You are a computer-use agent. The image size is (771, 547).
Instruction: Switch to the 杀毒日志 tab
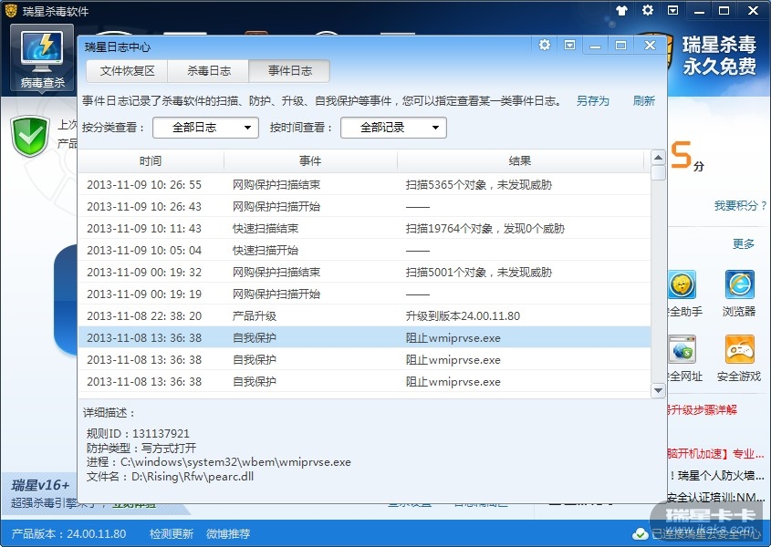[x=209, y=71]
